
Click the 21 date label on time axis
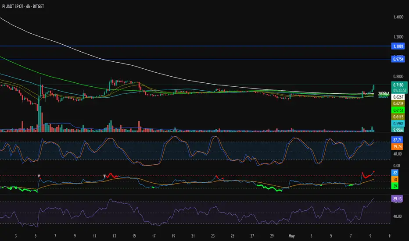(193, 236)
